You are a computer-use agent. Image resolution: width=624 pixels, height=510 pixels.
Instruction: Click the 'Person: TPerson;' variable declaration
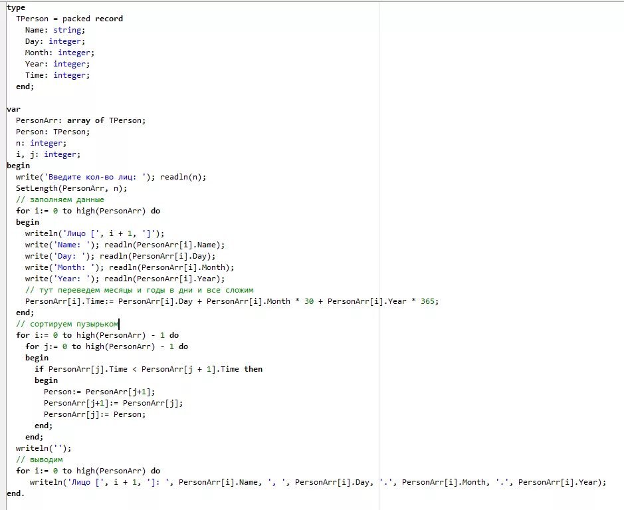point(53,132)
